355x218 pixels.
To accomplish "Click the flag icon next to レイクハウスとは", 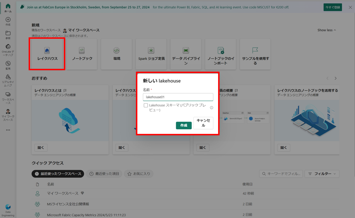I will 65,91.
